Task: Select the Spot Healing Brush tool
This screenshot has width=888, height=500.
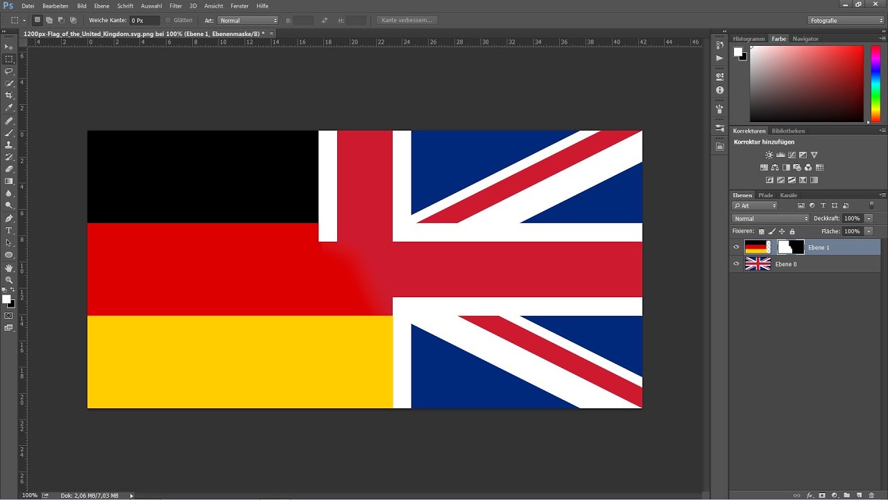Action: click(9, 121)
